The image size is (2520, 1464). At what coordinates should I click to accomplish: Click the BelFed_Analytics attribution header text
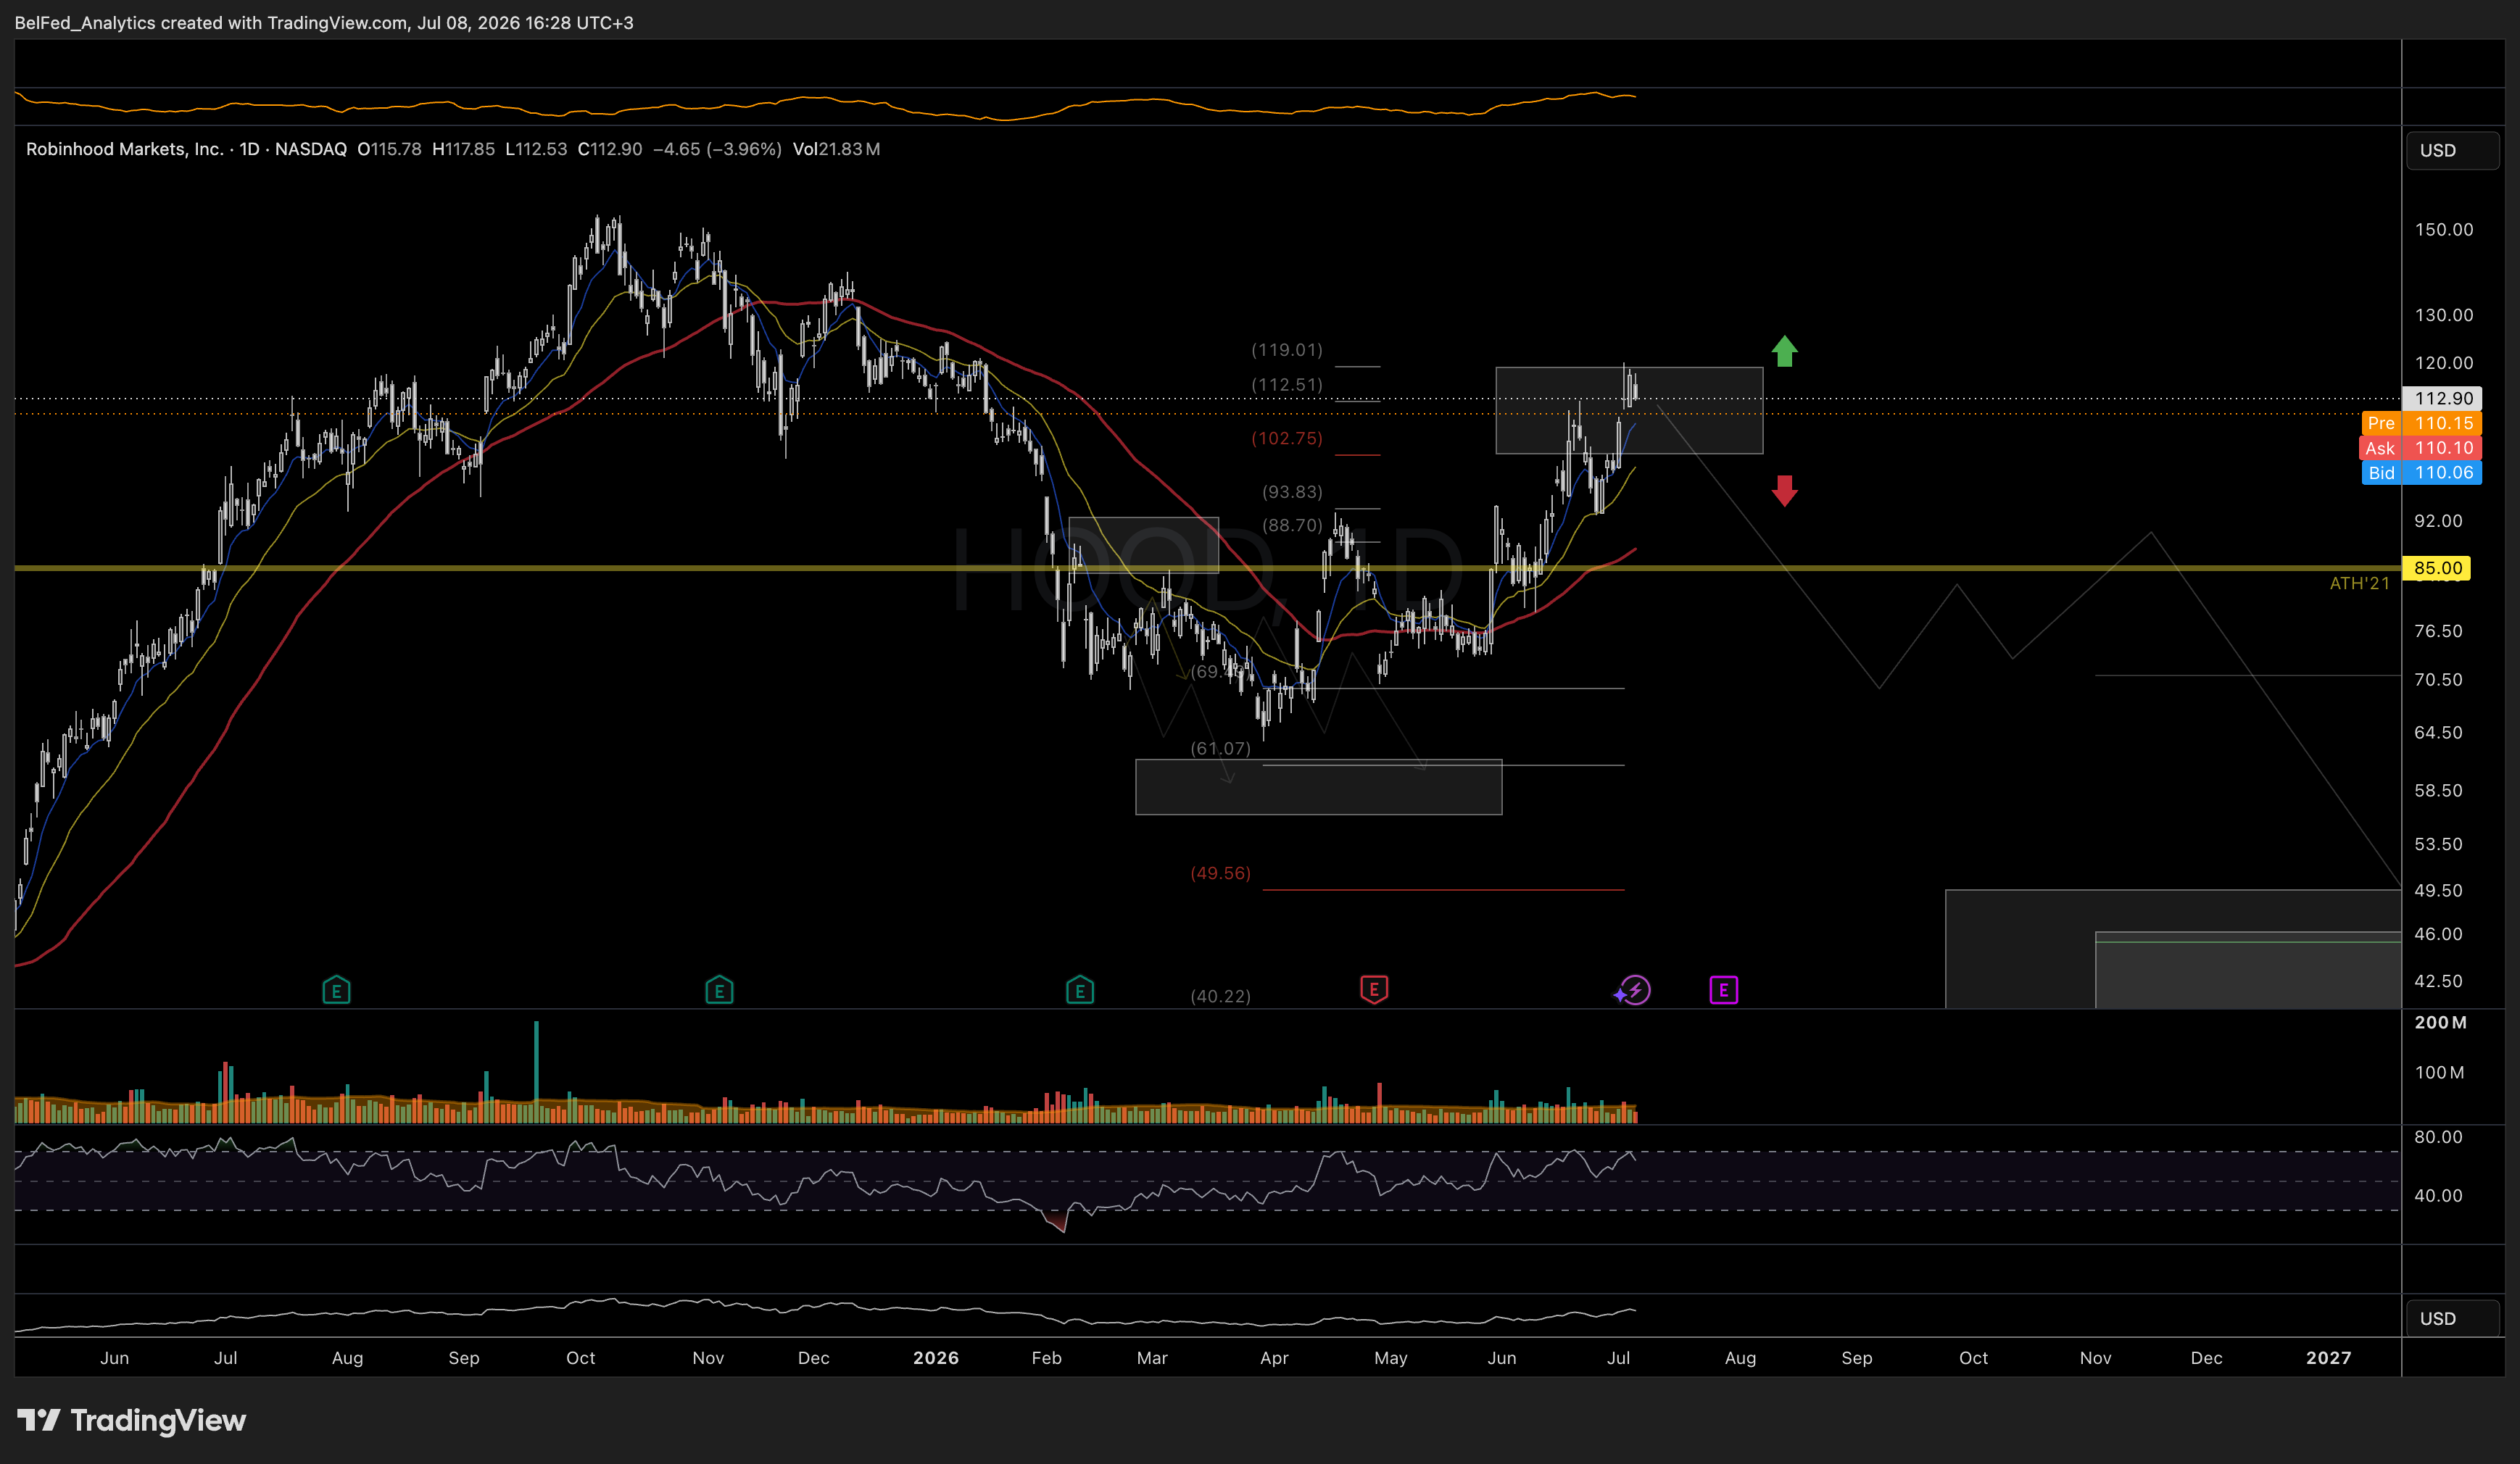(324, 22)
